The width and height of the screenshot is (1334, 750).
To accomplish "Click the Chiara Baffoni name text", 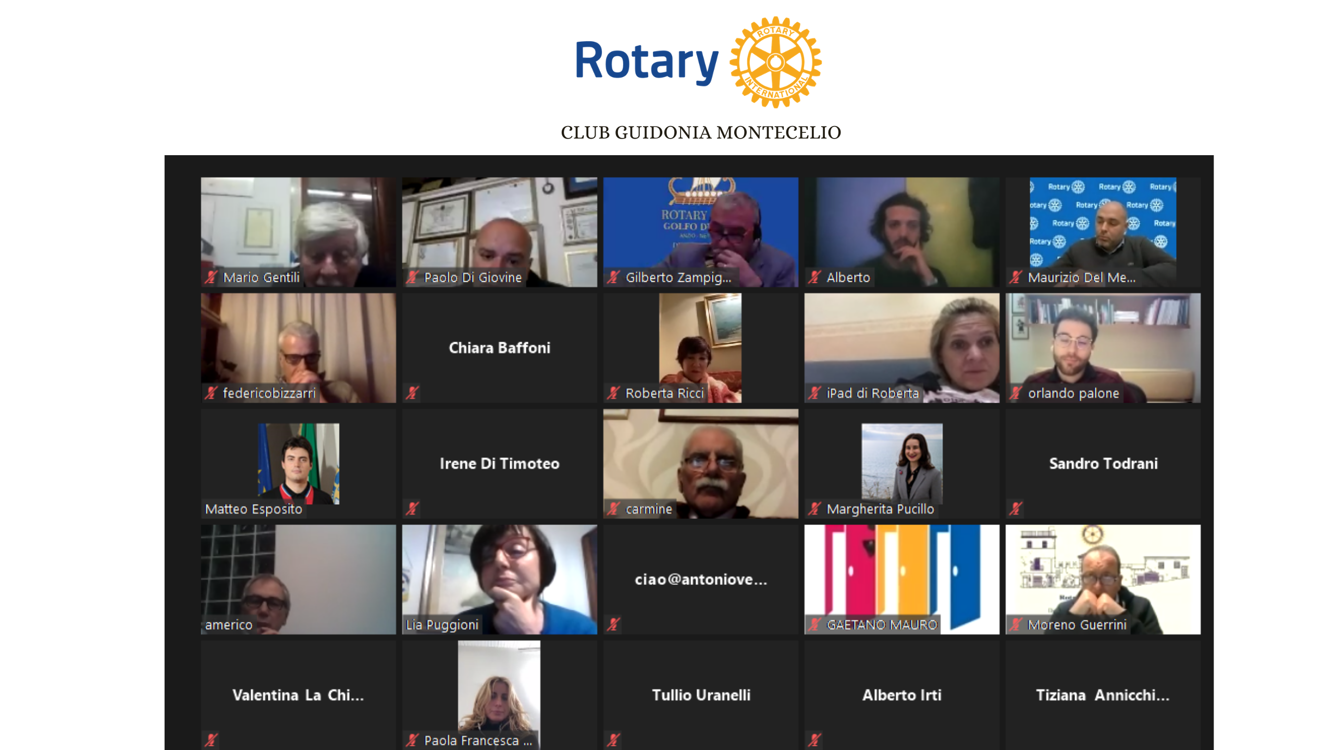I will coord(499,347).
